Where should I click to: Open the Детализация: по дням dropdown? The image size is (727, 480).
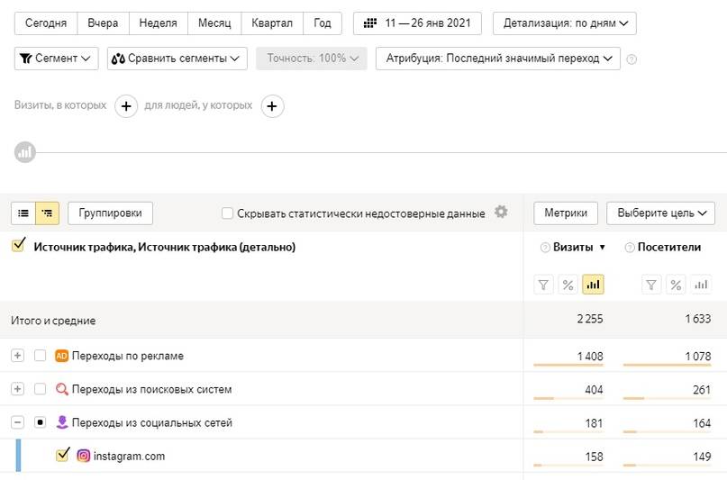[564, 23]
